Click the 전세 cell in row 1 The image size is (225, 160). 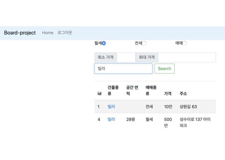pyautogui.click(x=149, y=107)
